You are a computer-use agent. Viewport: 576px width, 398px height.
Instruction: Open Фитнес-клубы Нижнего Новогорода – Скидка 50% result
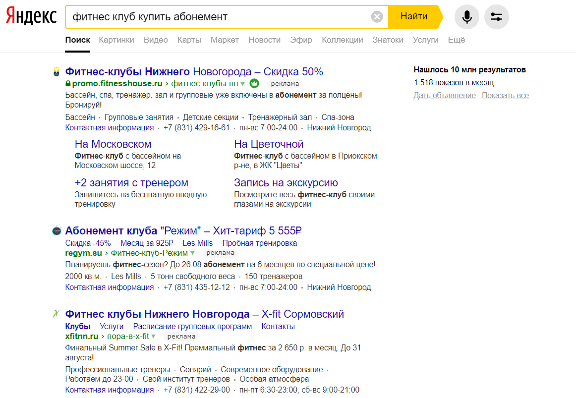tap(194, 71)
